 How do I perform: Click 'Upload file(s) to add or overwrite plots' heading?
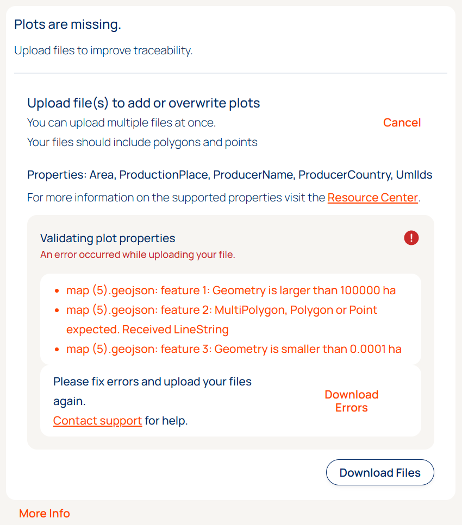[x=143, y=103]
